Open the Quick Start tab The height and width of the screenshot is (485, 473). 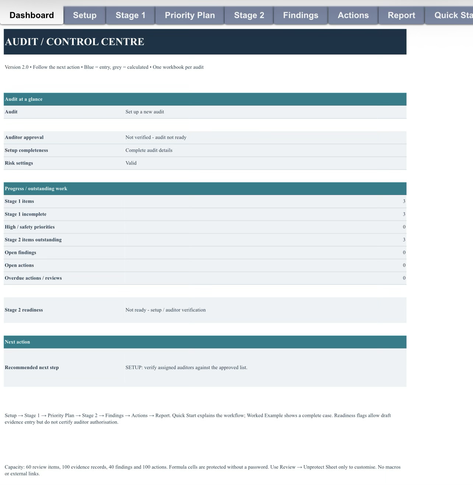pos(449,15)
